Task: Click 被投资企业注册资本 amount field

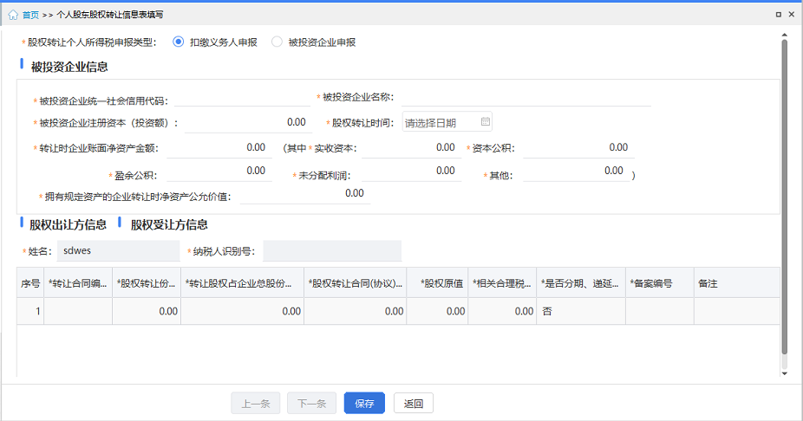Action: (x=248, y=123)
